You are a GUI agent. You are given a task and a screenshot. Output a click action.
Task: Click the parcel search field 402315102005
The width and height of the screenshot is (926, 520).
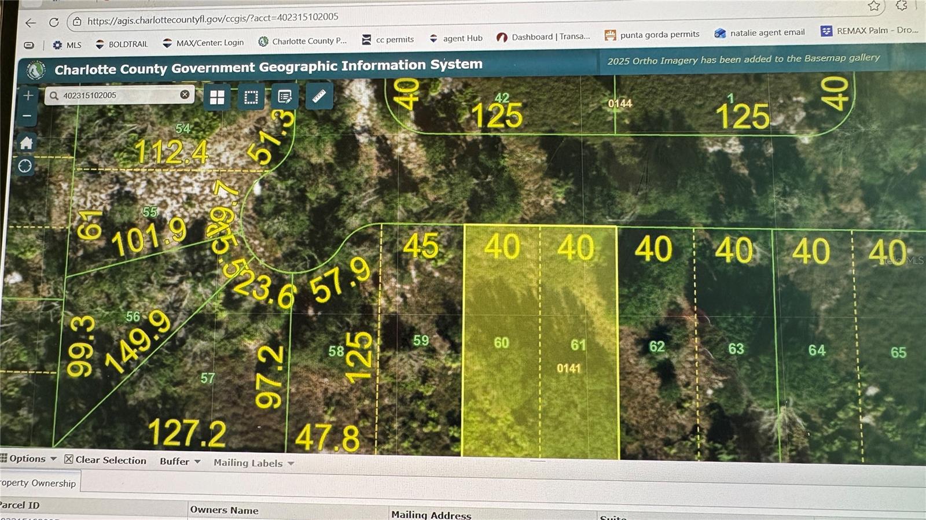point(120,95)
